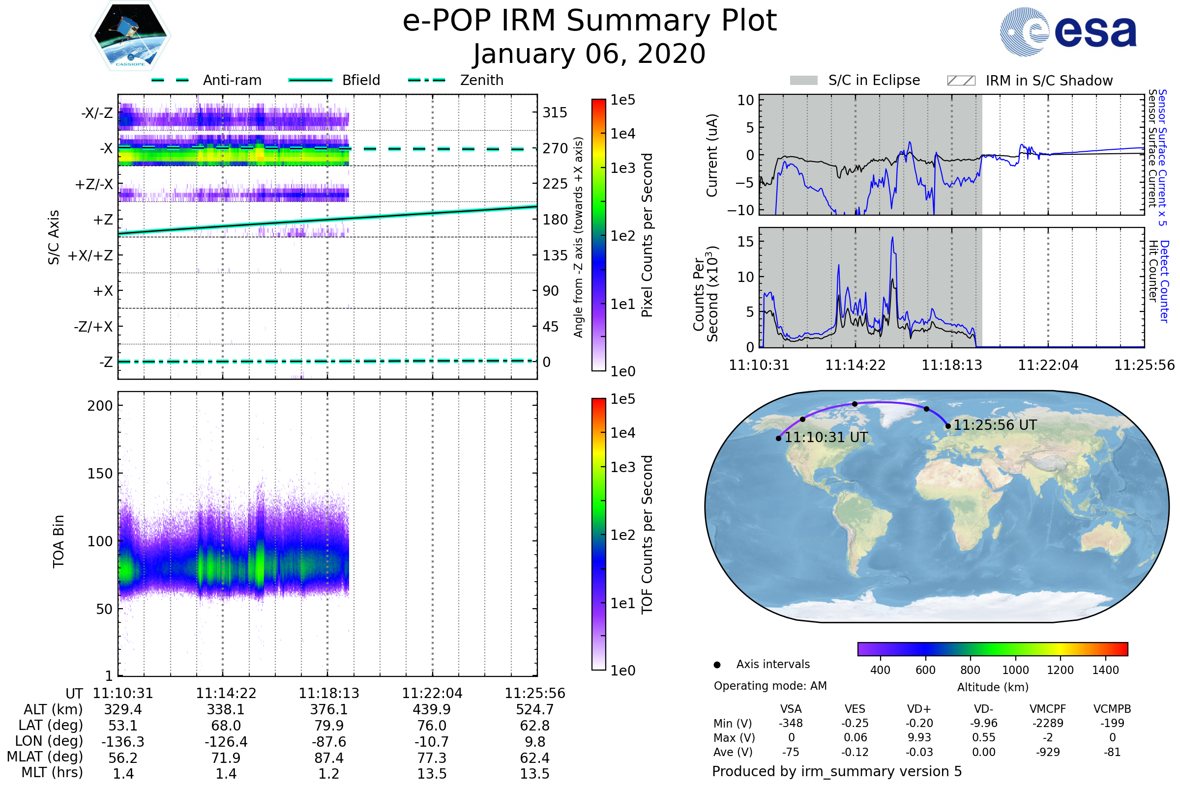The height and width of the screenshot is (786, 1180).
Task: Click the 11:18:13 UT tick label below TOA plot
Action: 328,693
